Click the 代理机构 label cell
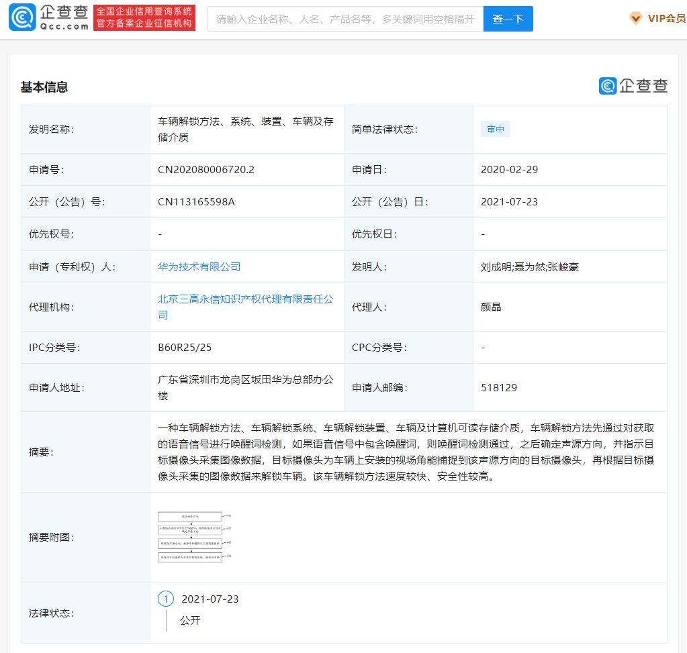This screenshot has width=687, height=653. [85, 307]
